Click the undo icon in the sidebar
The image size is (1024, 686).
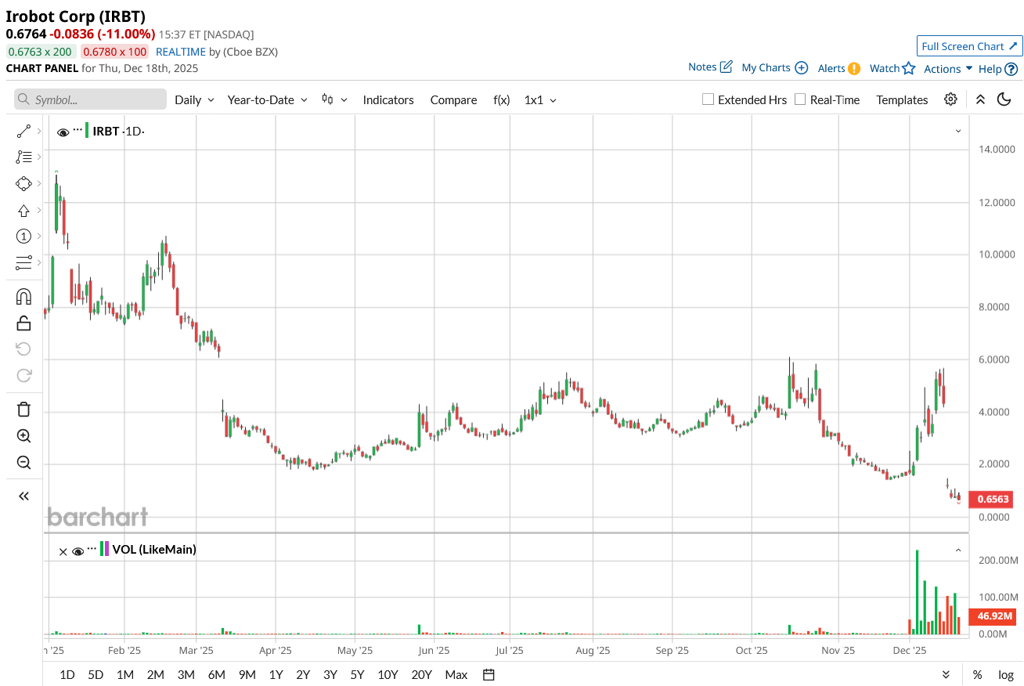(23, 348)
